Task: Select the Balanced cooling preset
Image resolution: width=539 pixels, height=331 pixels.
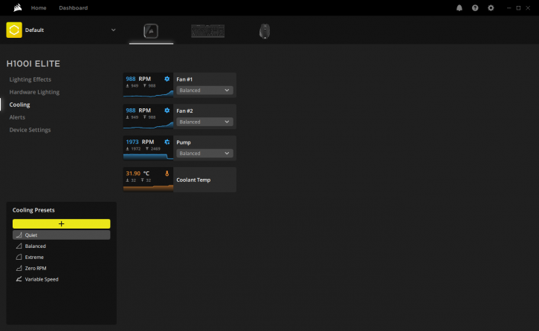Action: 62,246
